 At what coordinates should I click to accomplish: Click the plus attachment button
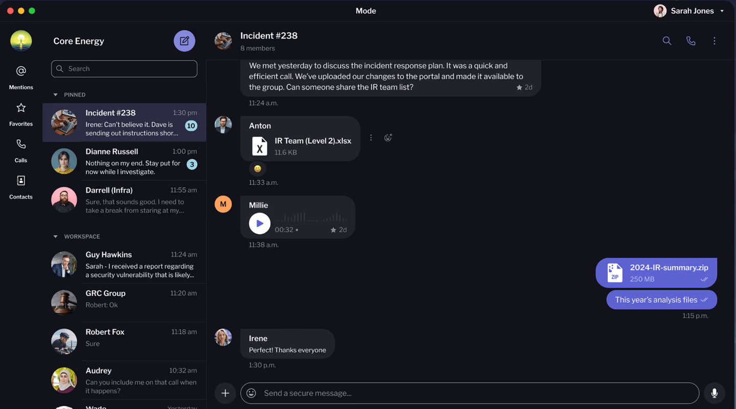[225, 393]
